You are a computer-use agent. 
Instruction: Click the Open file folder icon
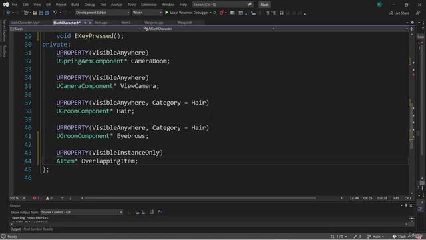click(x=35, y=13)
